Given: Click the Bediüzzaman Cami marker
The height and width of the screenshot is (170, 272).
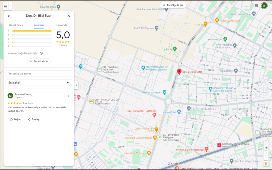Looking at the screenshot, I should click(x=254, y=13).
